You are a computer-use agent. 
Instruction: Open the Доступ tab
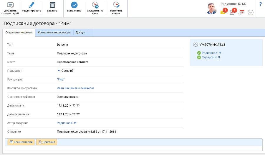coord(80,33)
